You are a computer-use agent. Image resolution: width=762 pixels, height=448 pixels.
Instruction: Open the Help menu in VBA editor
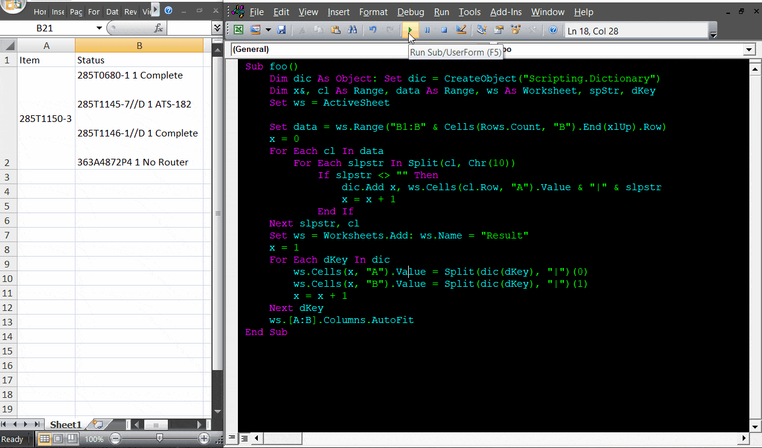point(584,12)
